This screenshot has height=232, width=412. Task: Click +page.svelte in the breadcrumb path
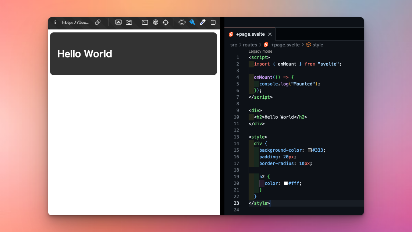[x=285, y=45]
